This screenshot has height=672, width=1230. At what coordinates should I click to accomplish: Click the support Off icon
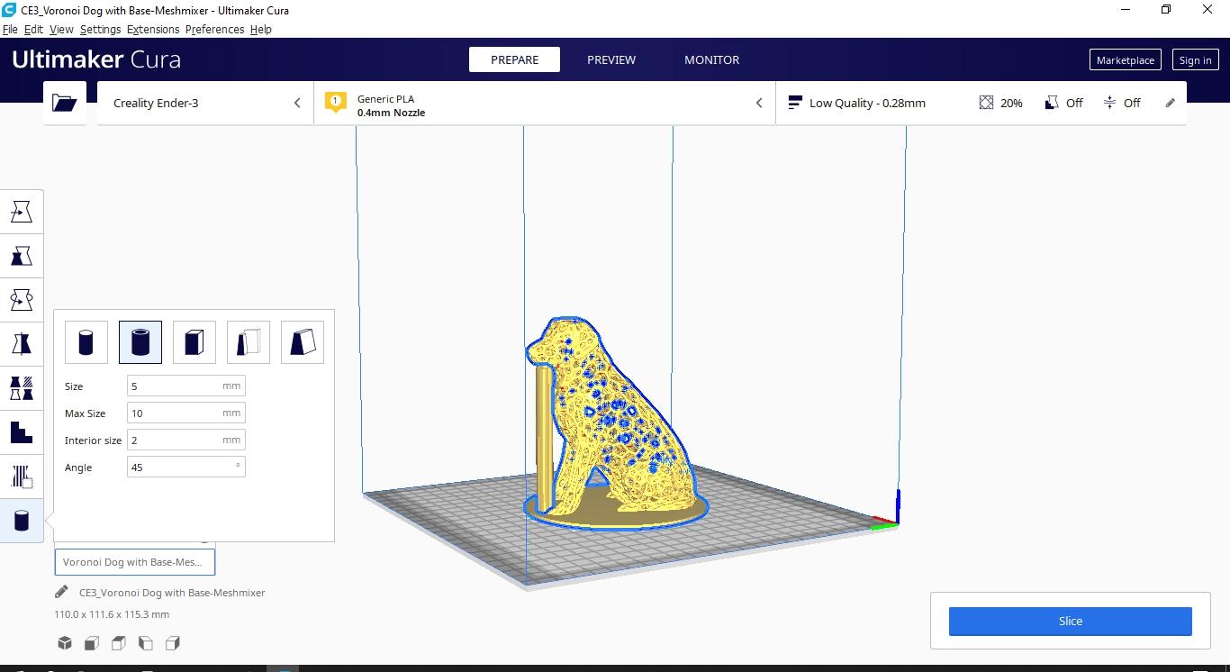pyautogui.click(x=1051, y=103)
